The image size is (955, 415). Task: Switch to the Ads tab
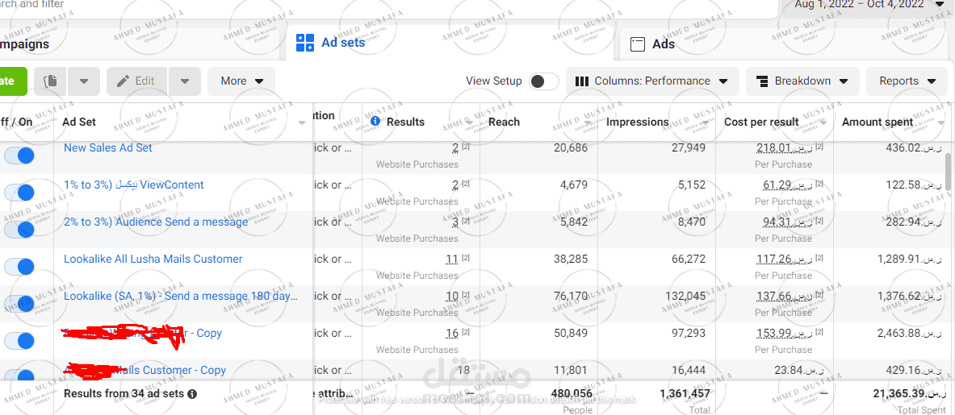tap(651, 44)
